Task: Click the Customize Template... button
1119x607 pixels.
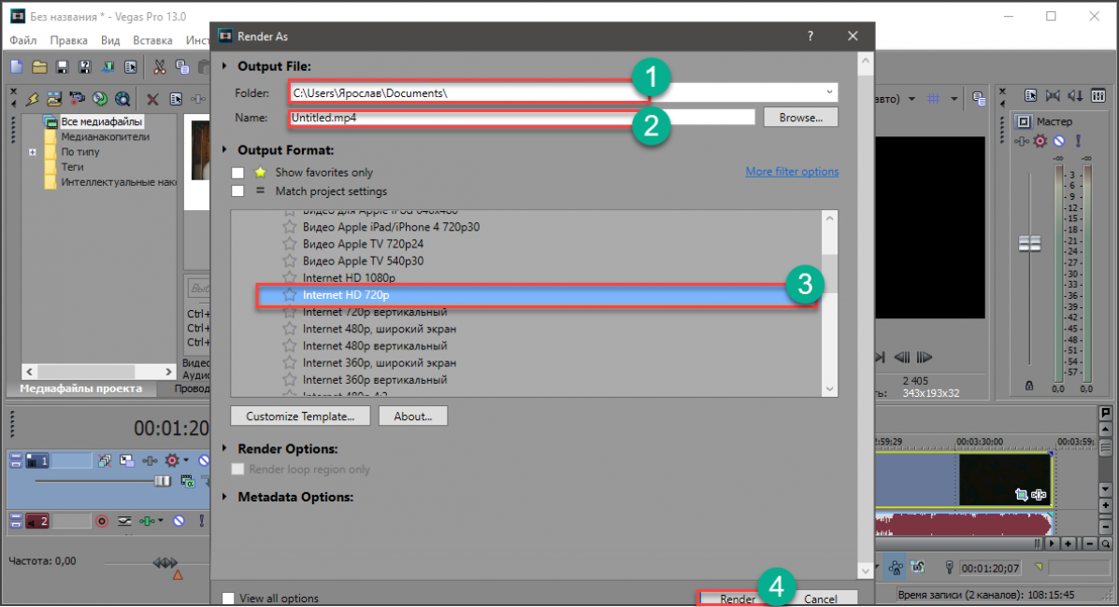Action: click(300, 416)
